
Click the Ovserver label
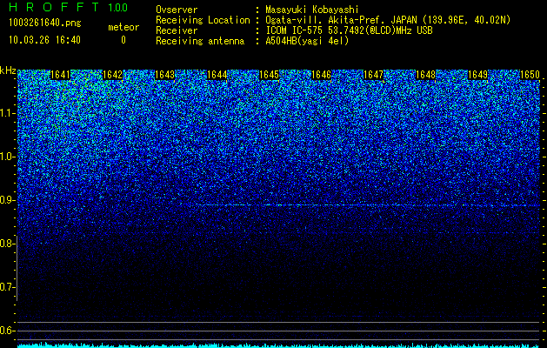[x=177, y=10]
